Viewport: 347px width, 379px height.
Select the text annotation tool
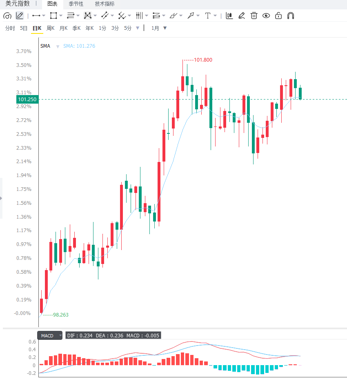(207, 16)
